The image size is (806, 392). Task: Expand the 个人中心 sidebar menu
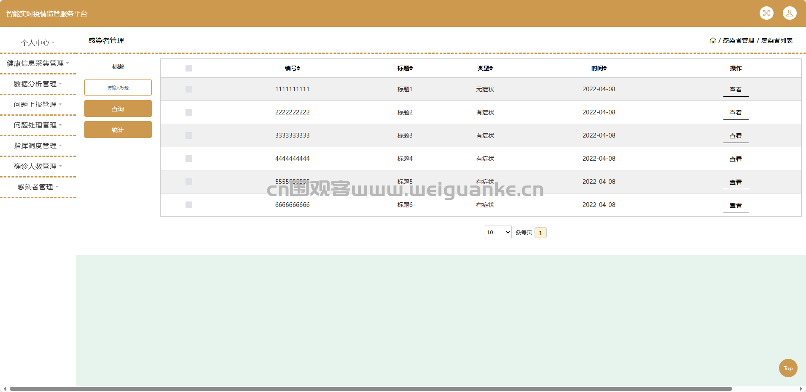click(x=38, y=42)
